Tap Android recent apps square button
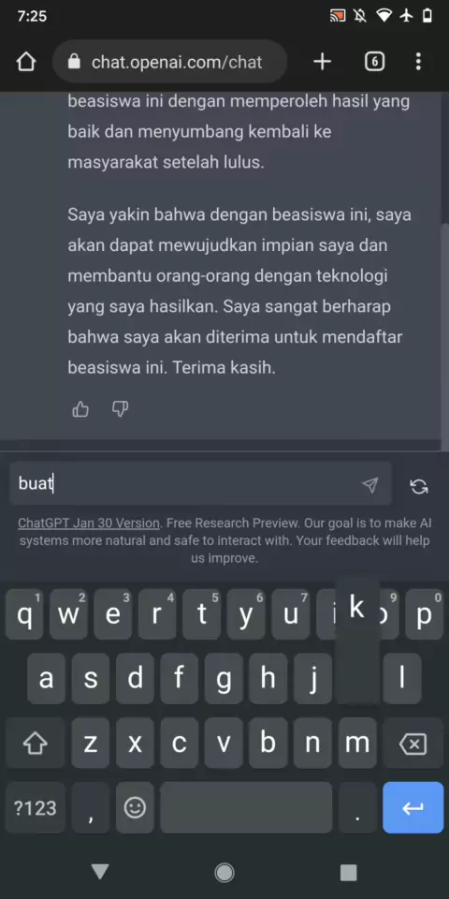This screenshot has width=449, height=899. coord(348,873)
